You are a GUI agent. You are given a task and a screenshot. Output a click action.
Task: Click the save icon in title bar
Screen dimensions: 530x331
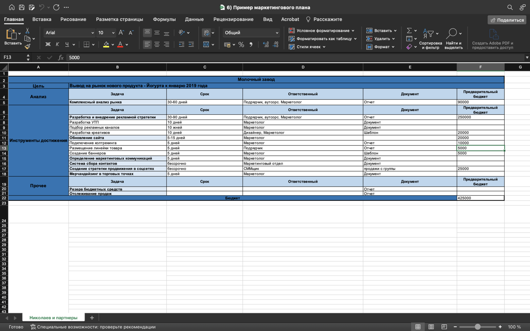(x=21, y=7)
